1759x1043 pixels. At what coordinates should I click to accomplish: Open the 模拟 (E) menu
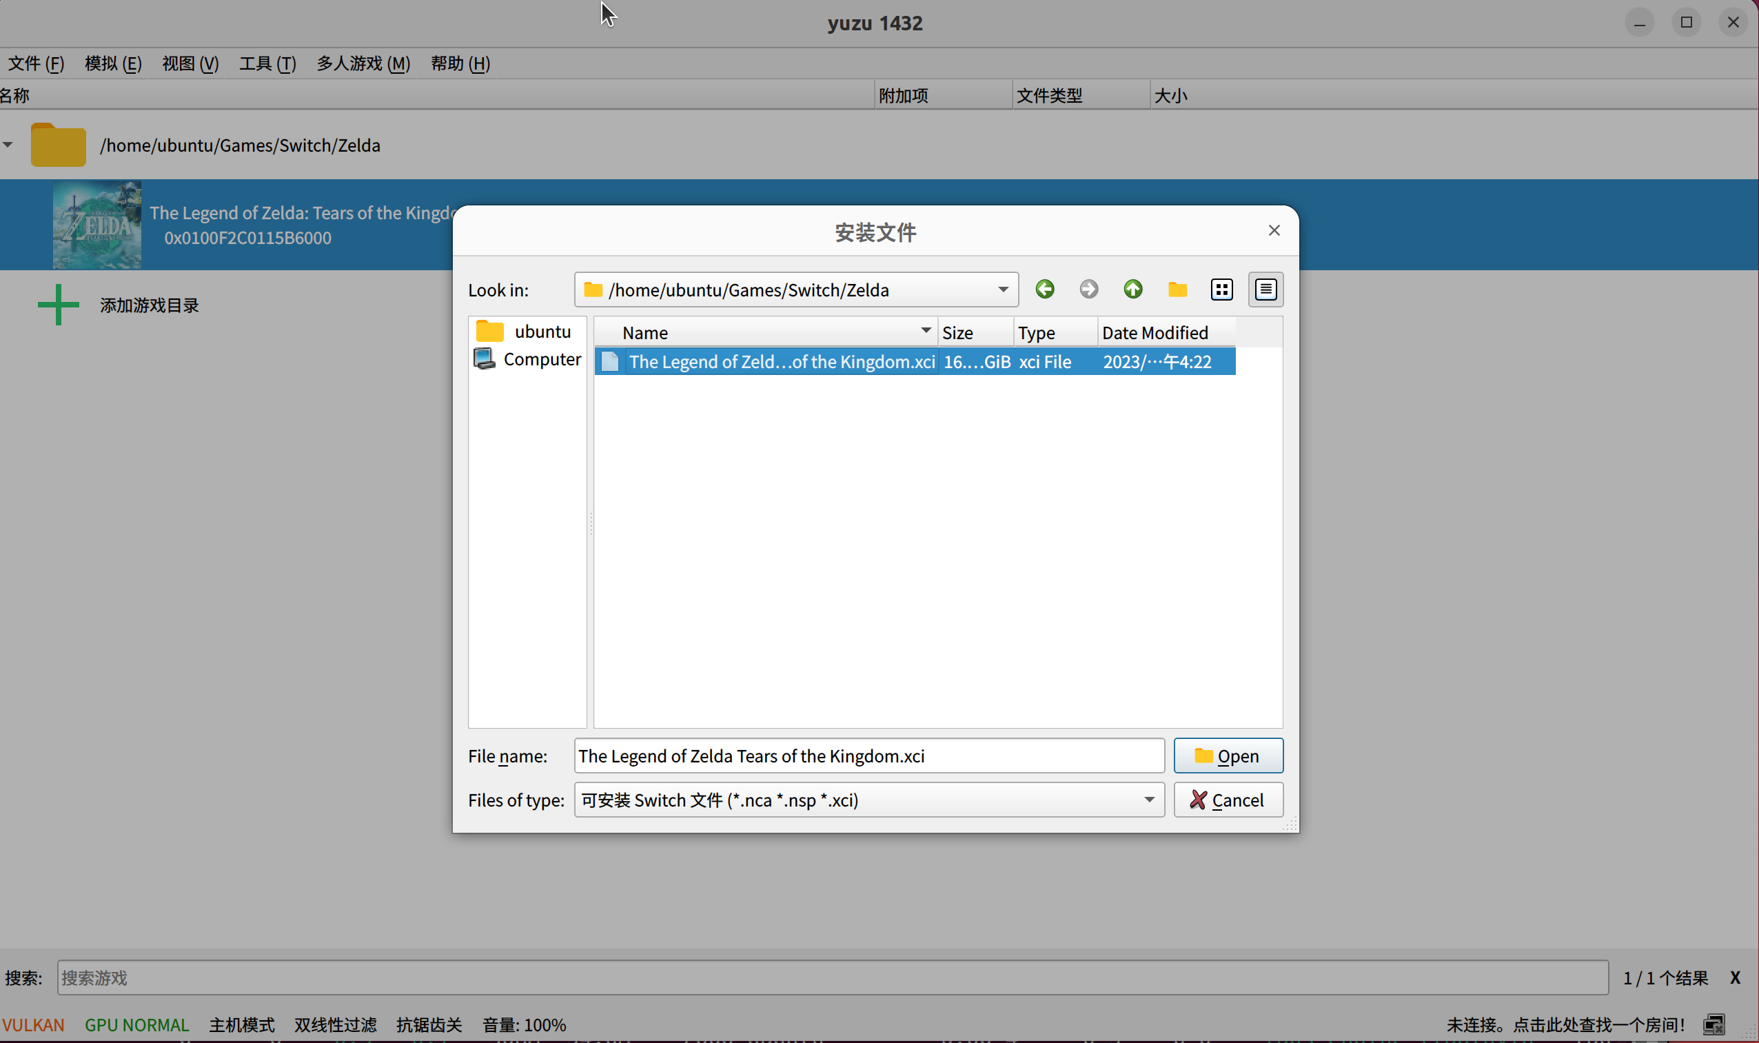click(x=113, y=63)
